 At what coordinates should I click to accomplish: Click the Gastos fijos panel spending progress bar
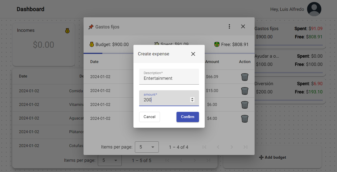tap(169, 53)
